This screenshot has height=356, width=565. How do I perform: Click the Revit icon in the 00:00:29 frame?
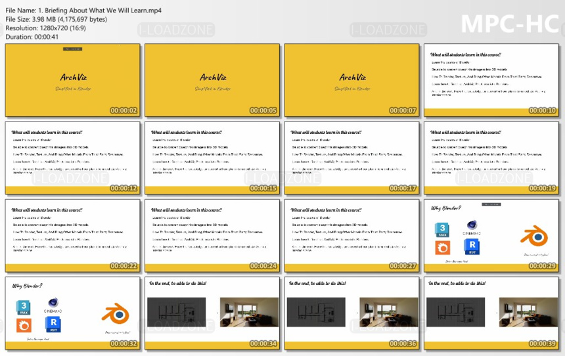point(472,247)
